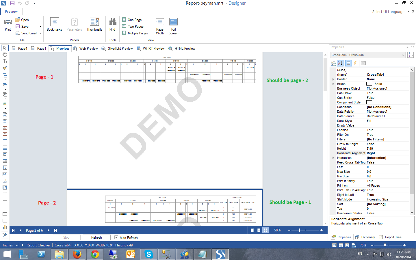
Task: Click the barcode component icon in toolbox
Action: click(x=5, y=187)
